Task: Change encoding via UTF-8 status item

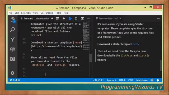Action: [x=122, y=80]
